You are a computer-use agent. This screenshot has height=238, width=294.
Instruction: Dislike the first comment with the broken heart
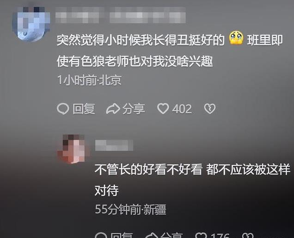210,109
